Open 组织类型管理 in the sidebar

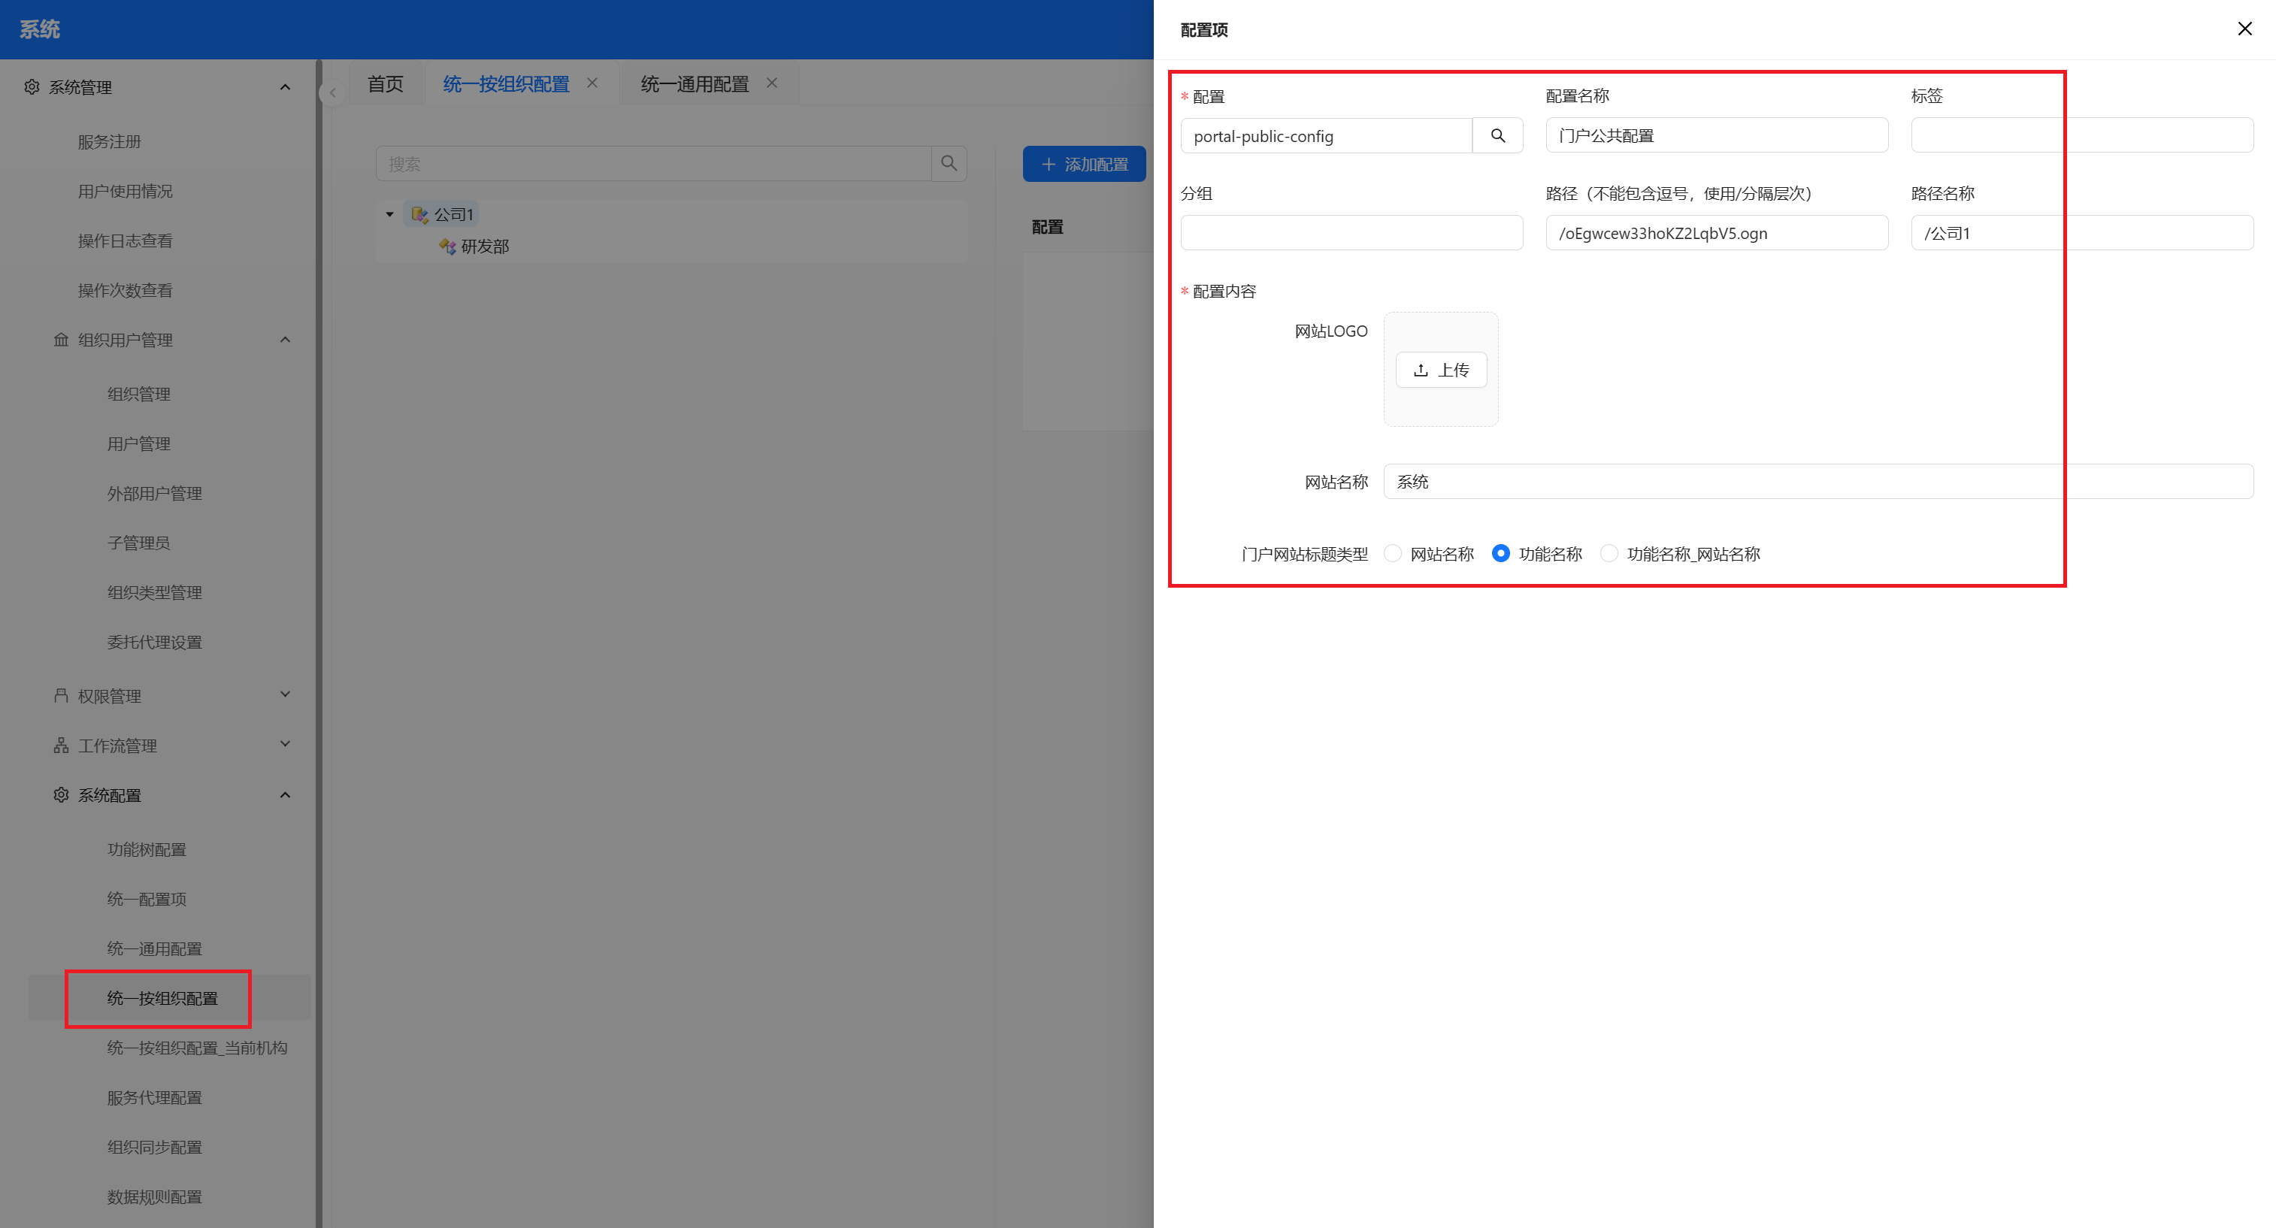click(x=155, y=593)
